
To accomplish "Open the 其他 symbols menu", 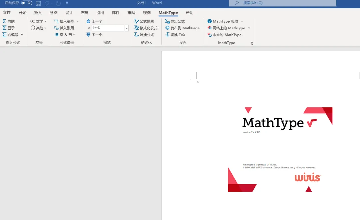I will pos(38,28).
